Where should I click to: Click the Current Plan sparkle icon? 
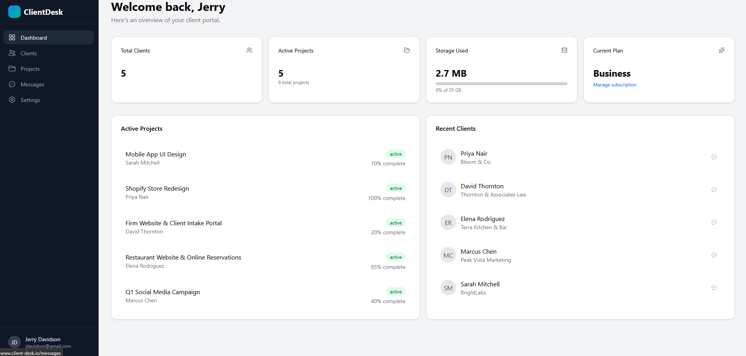(x=721, y=50)
